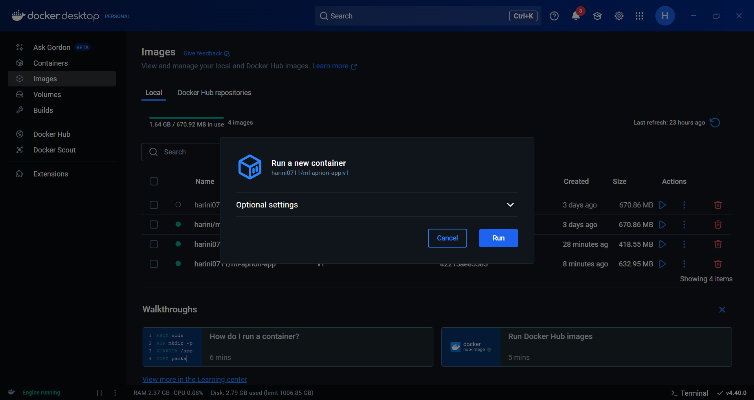
Task: Delete the first 670.86 MB image
Action: pos(718,205)
